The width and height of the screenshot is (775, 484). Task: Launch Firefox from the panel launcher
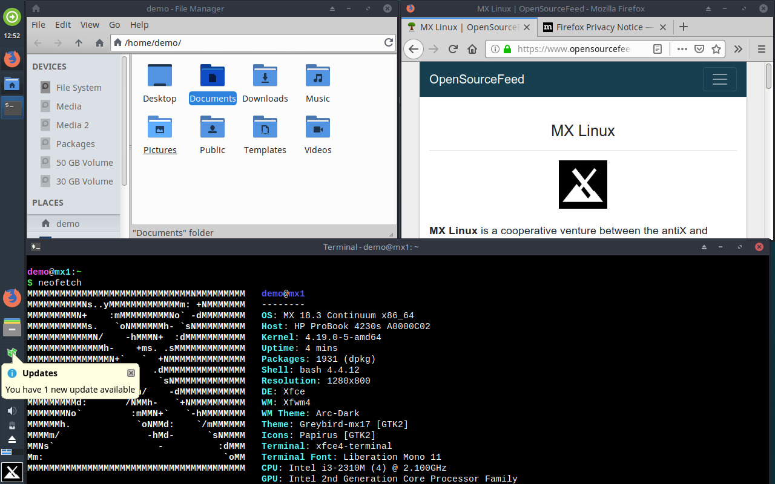coord(12,59)
